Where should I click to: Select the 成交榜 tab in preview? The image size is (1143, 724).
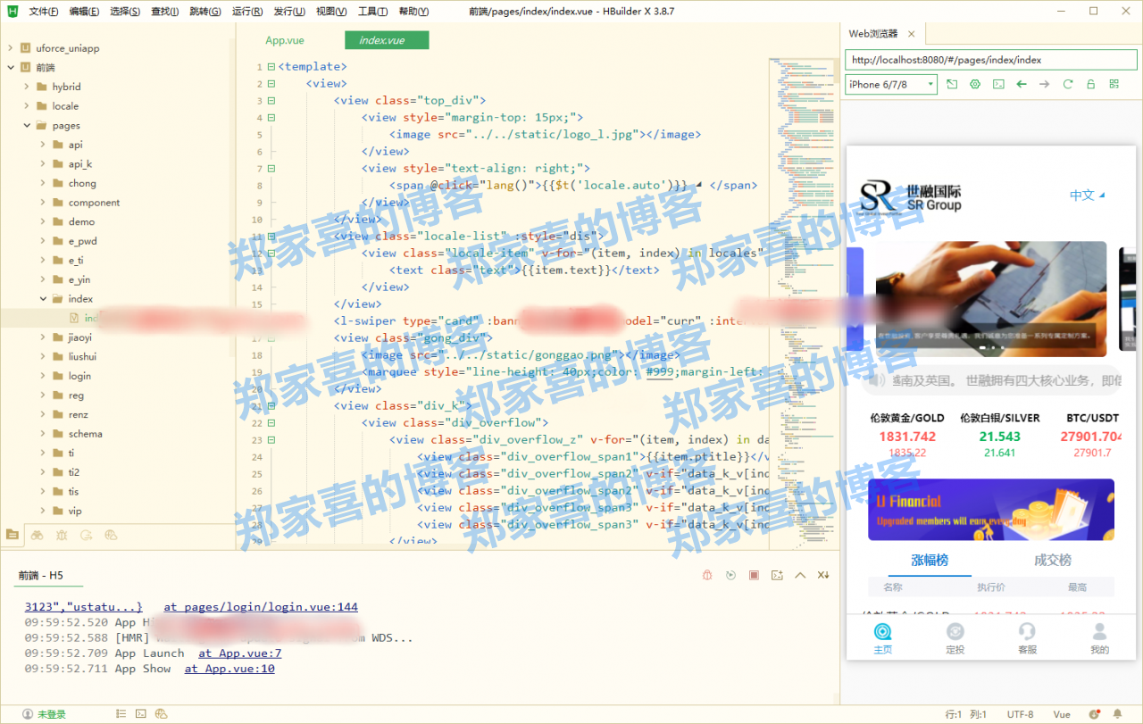[x=1052, y=561]
